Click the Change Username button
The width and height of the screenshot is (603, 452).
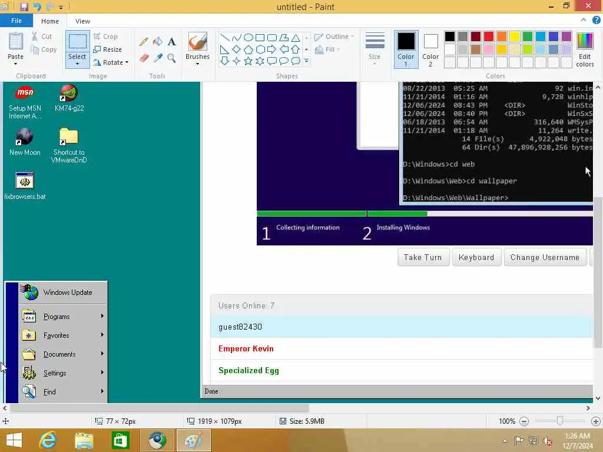pyautogui.click(x=545, y=257)
